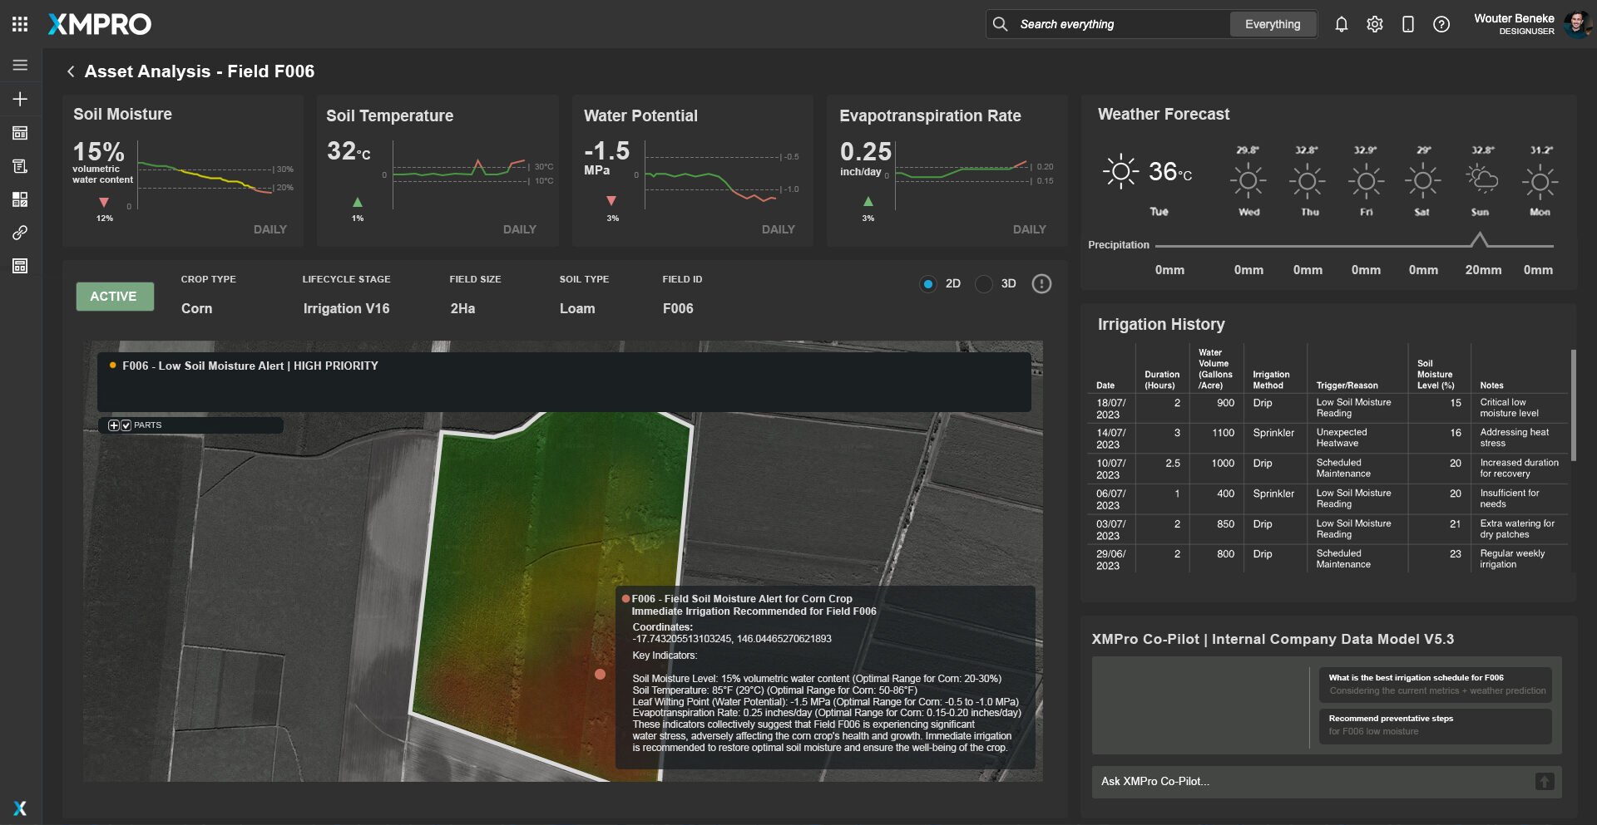Open the help question mark icon
Screen dimensions: 1597x825
click(x=1441, y=24)
